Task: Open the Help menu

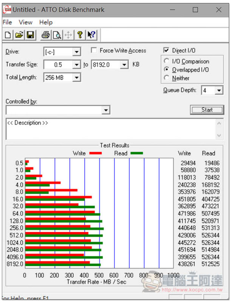Action: click(46, 22)
